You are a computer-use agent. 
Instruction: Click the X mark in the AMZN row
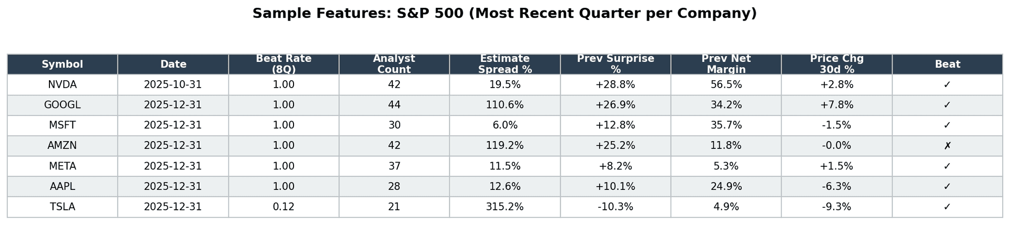947,146
